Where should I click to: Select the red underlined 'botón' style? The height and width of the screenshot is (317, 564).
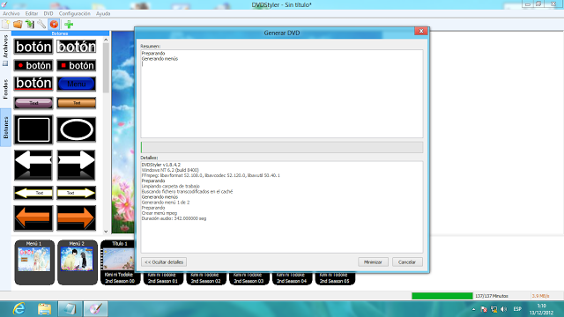33,84
